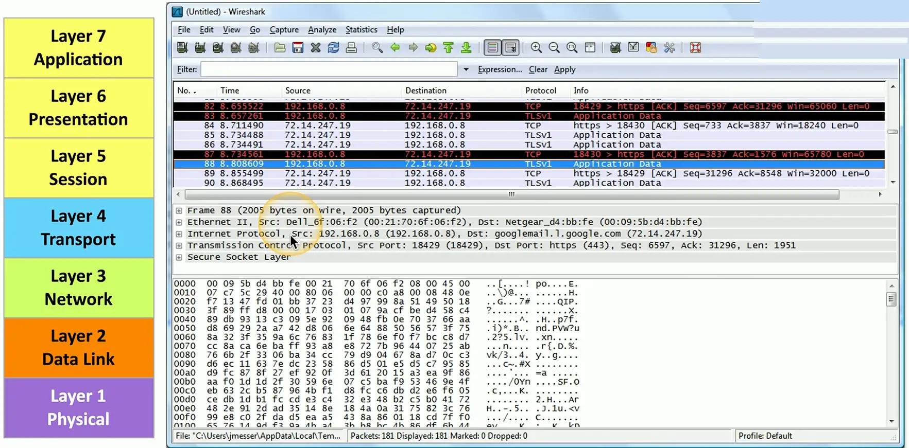Zoom in on packet text
909x448 pixels.
(536, 48)
